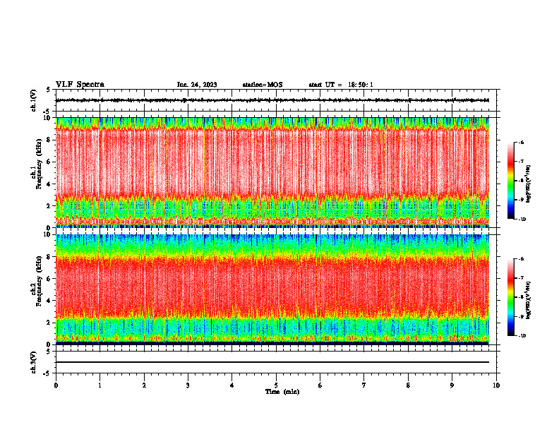Click the "-10" label on ch.2 colorbar

(x=522, y=336)
